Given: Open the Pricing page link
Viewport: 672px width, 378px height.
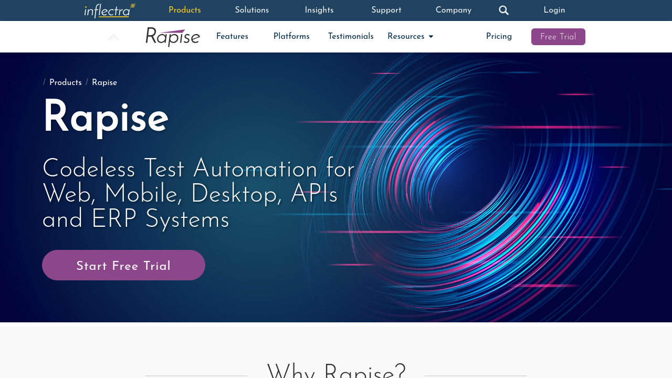Looking at the screenshot, I should tap(499, 37).
